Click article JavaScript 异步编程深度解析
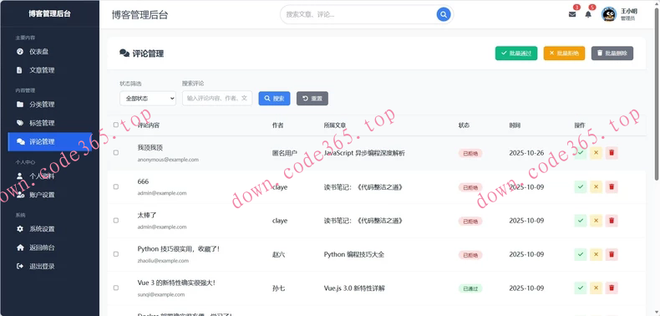This screenshot has height=316, width=660. click(x=364, y=153)
